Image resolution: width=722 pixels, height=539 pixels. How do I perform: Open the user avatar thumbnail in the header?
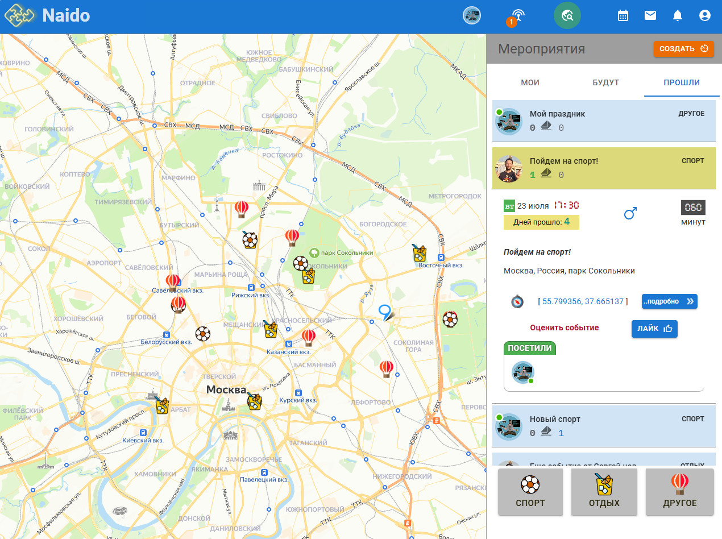click(x=472, y=15)
